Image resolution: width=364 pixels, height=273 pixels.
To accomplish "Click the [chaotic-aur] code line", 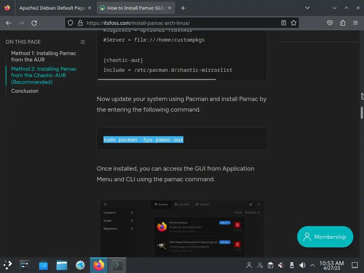I will [x=123, y=60].
